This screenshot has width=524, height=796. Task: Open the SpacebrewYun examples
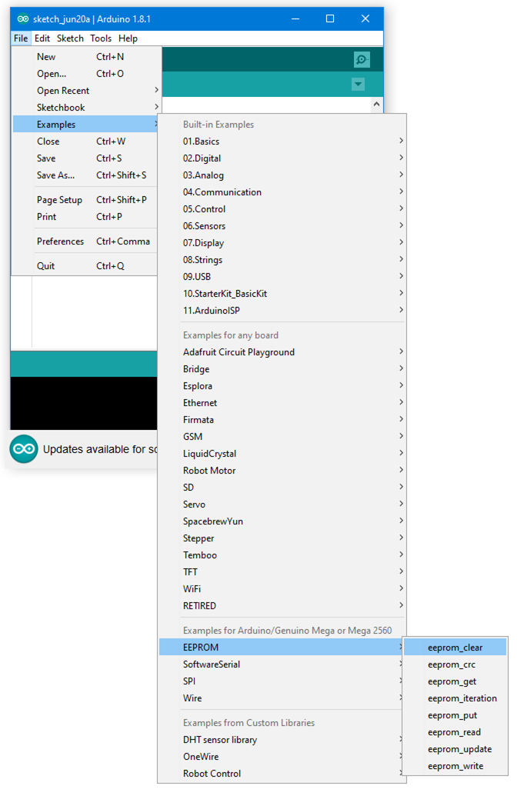click(x=282, y=521)
